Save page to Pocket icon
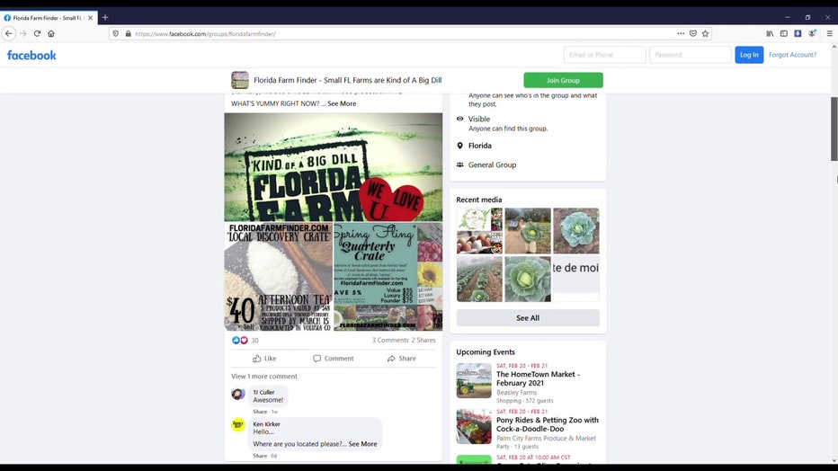This screenshot has height=471, width=838. pos(692,33)
